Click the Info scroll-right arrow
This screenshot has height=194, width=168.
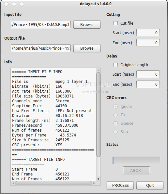94,183
